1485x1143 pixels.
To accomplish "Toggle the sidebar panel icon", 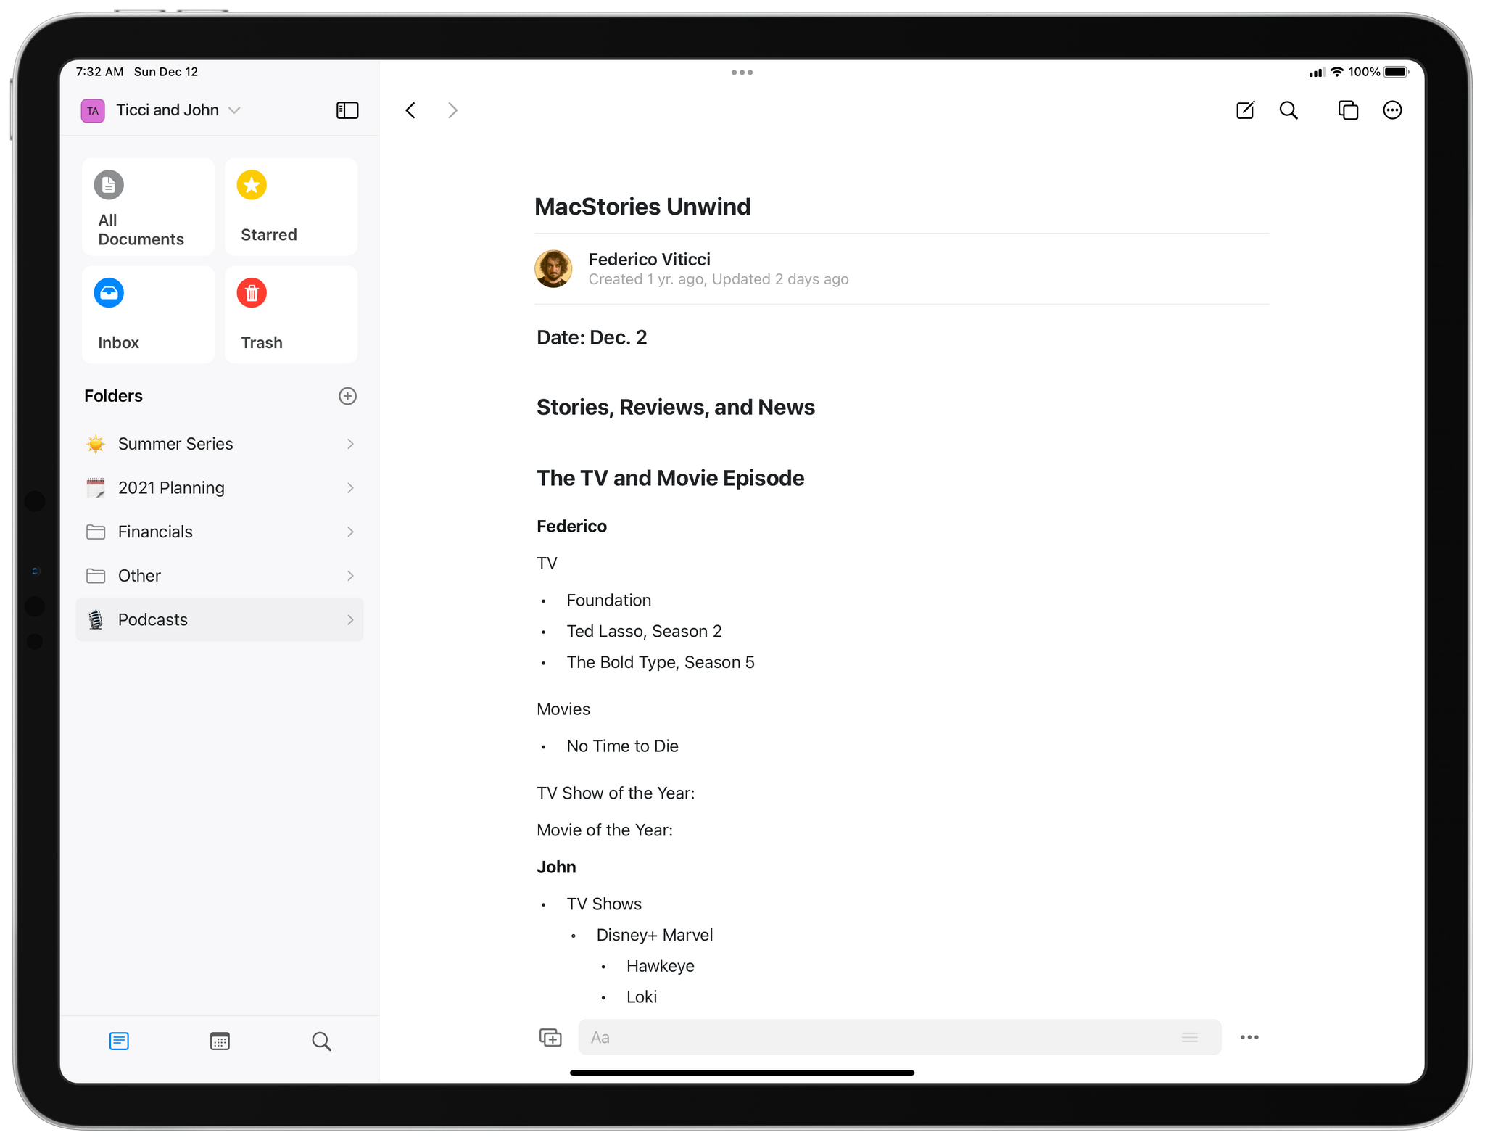I will tap(348, 110).
